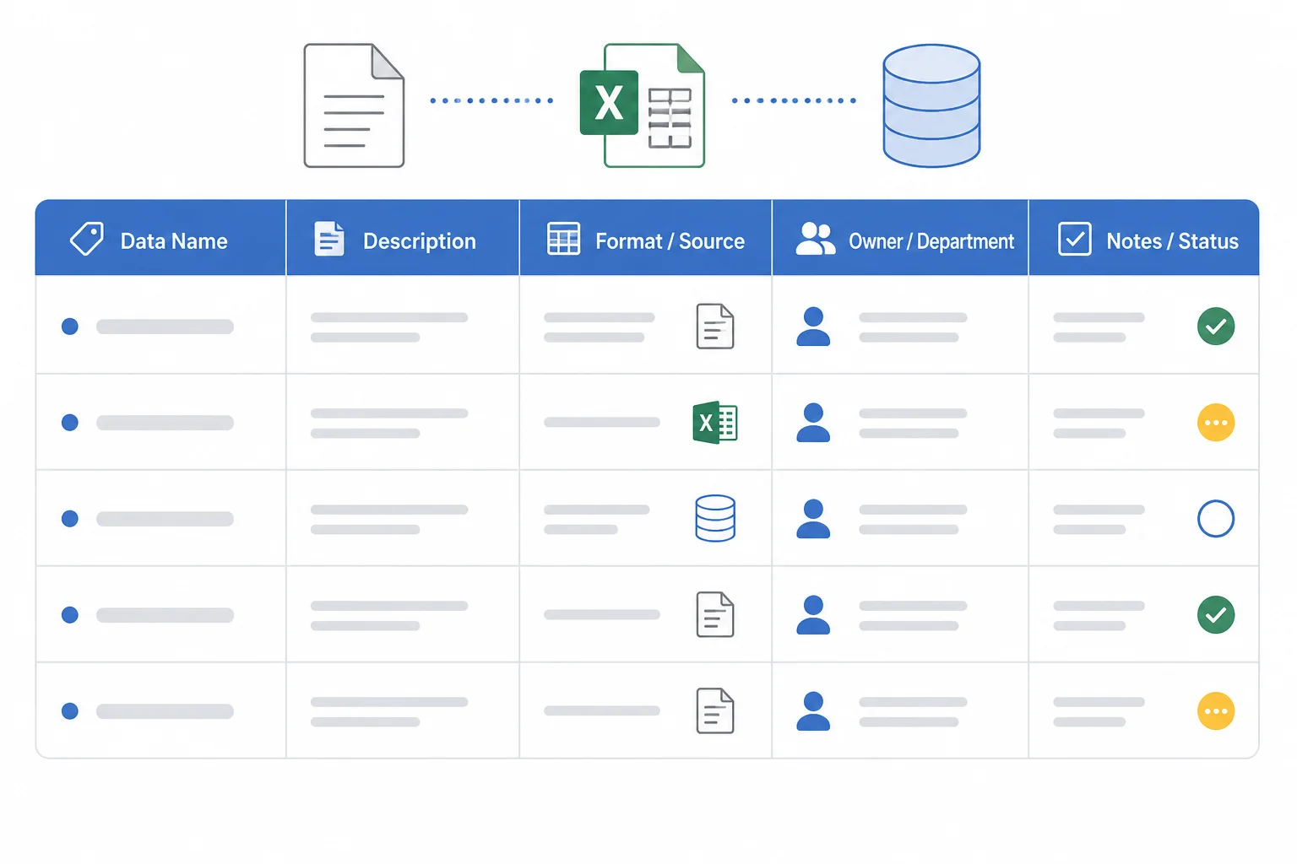
Task: Click the people icon beside Owner / Department
Action: [815, 239]
